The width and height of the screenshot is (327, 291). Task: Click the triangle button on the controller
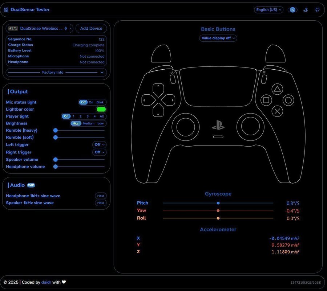click(277, 89)
